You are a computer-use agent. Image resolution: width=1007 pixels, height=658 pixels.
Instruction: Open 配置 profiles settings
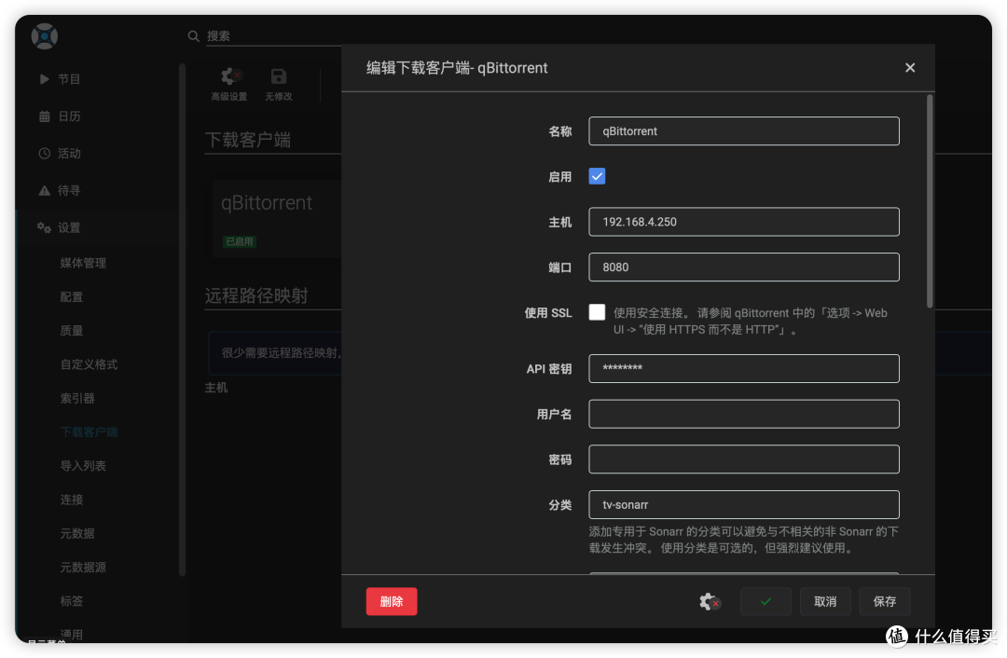[x=72, y=297]
